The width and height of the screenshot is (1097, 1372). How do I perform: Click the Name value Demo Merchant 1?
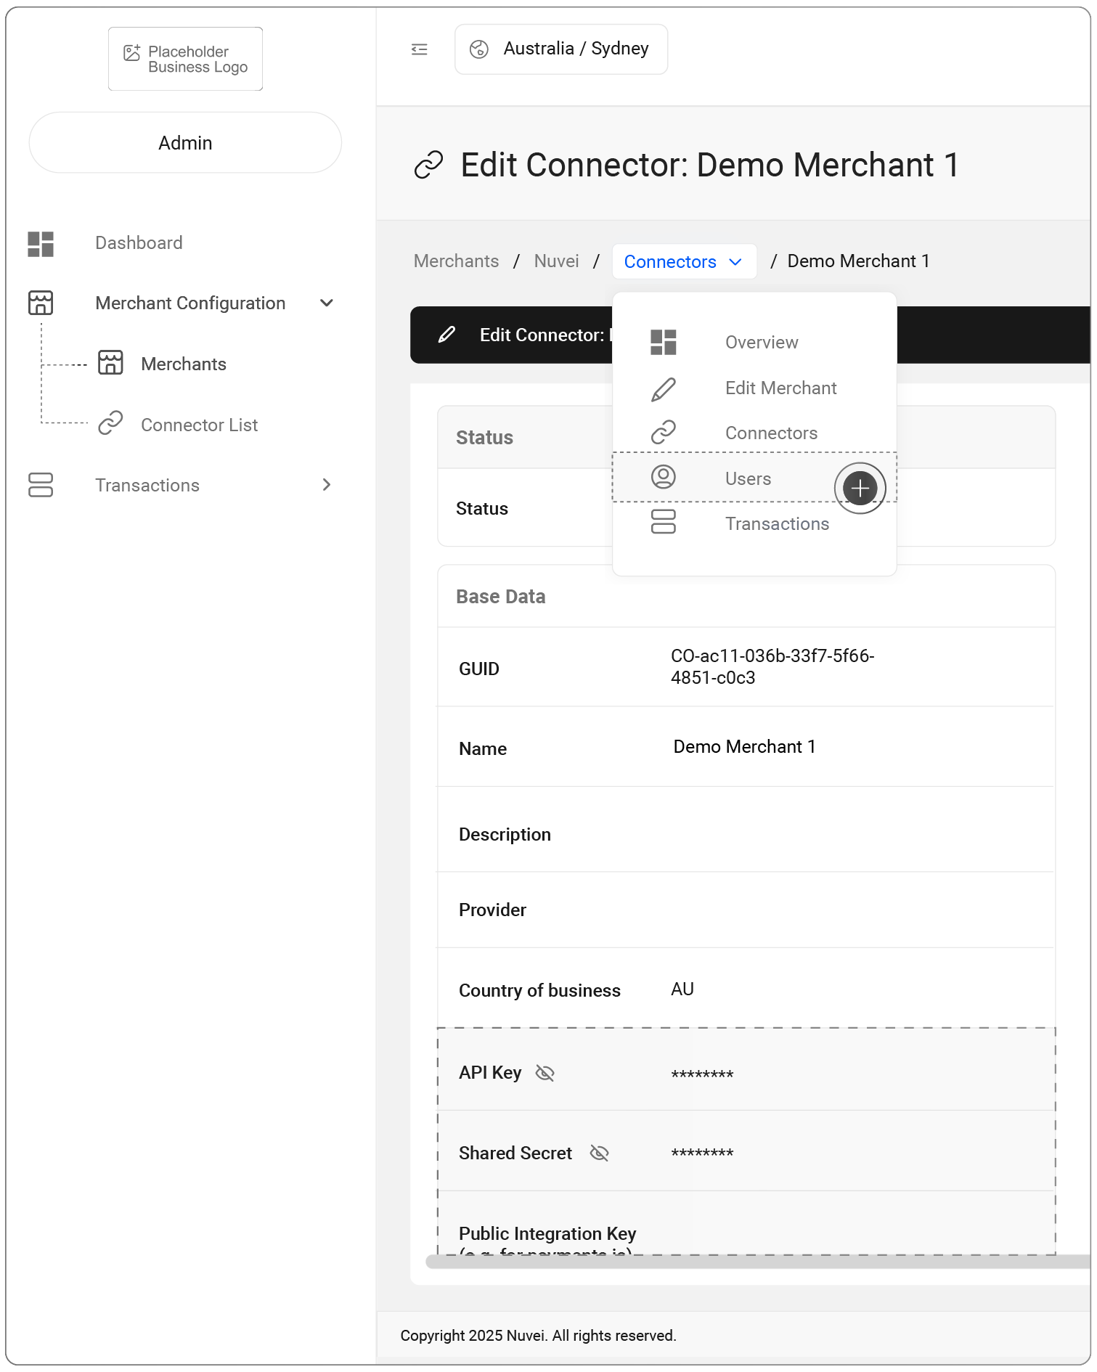744,747
